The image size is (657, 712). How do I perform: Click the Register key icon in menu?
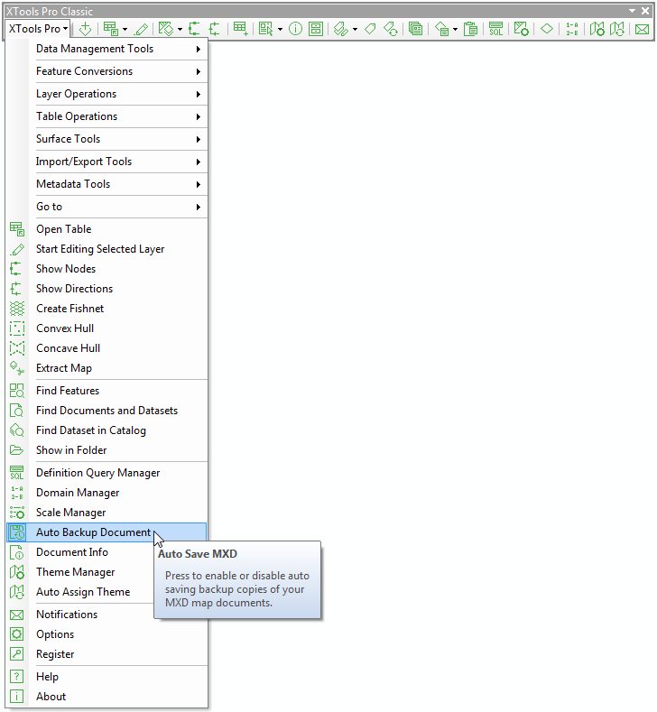(17, 654)
